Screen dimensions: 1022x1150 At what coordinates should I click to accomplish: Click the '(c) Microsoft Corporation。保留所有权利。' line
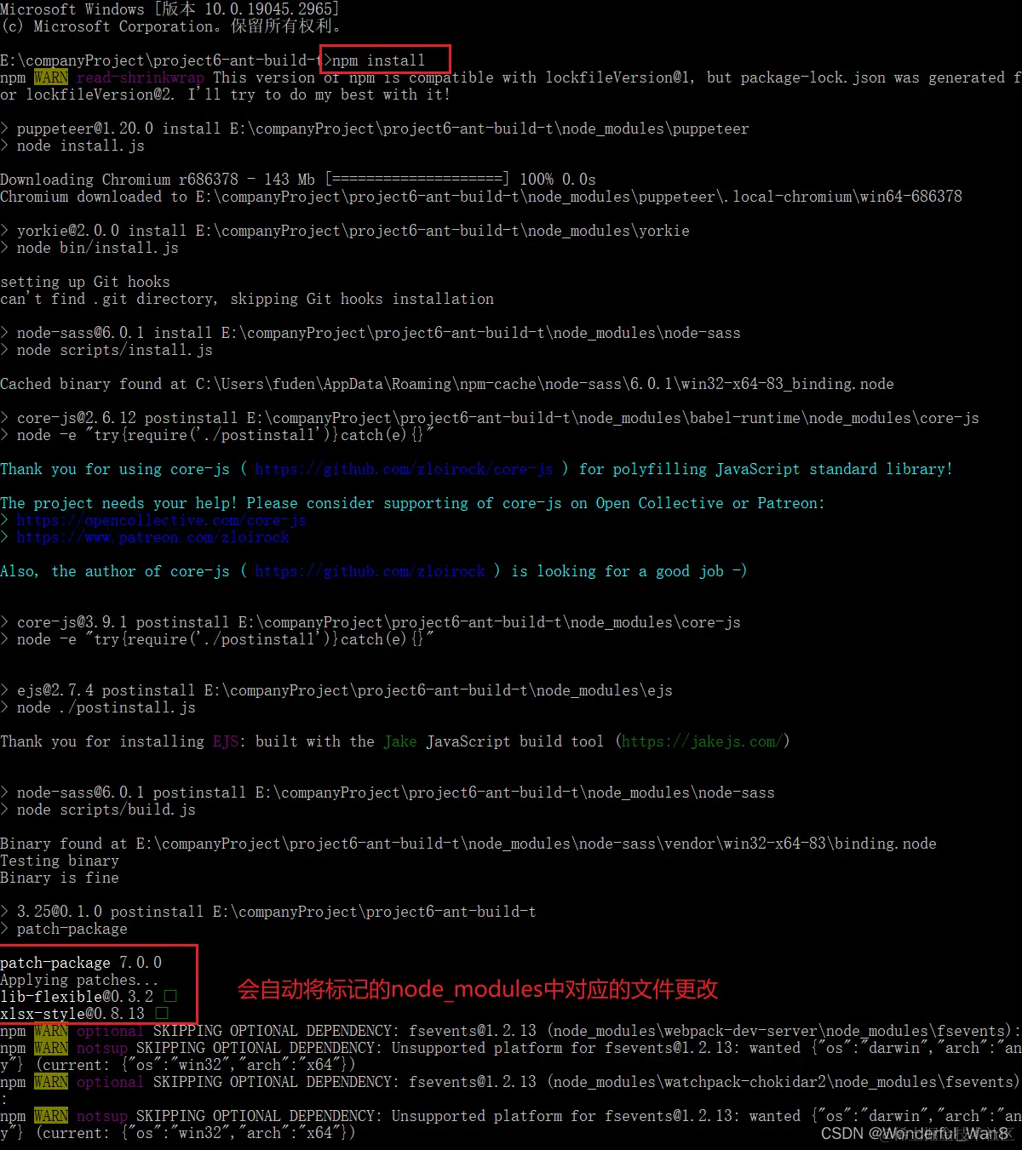click(171, 26)
